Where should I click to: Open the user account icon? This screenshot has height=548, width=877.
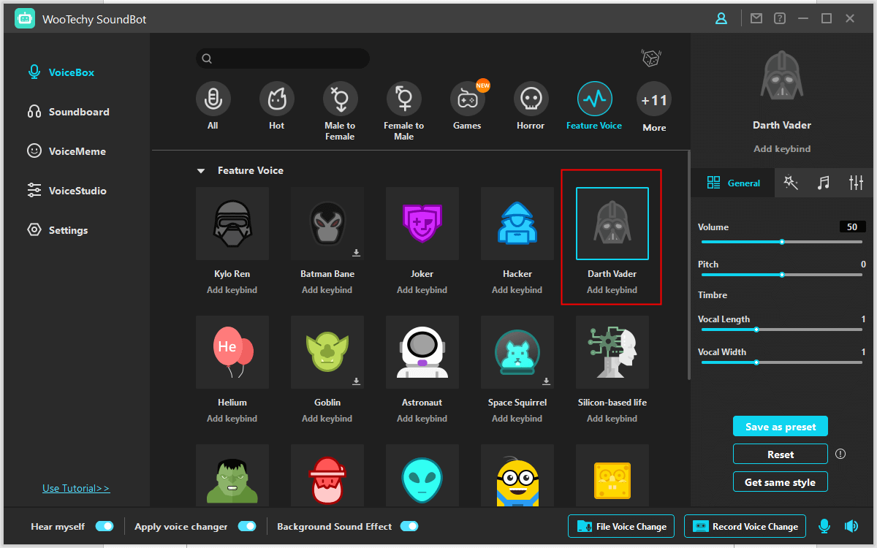coord(721,19)
